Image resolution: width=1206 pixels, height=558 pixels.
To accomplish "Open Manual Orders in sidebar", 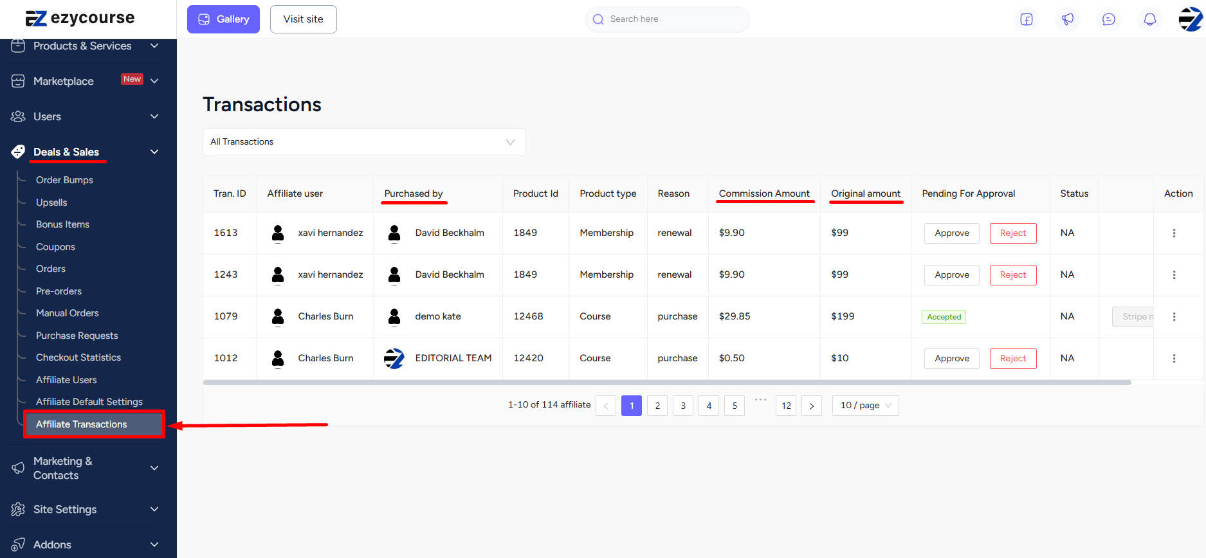I will pyautogui.click(x=68, y=313).
